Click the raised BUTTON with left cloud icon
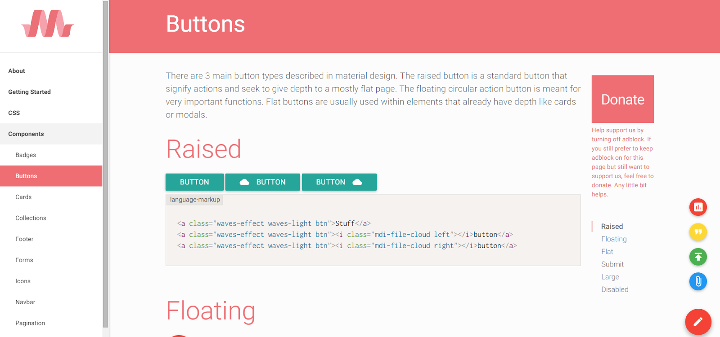 pos(263,182)
